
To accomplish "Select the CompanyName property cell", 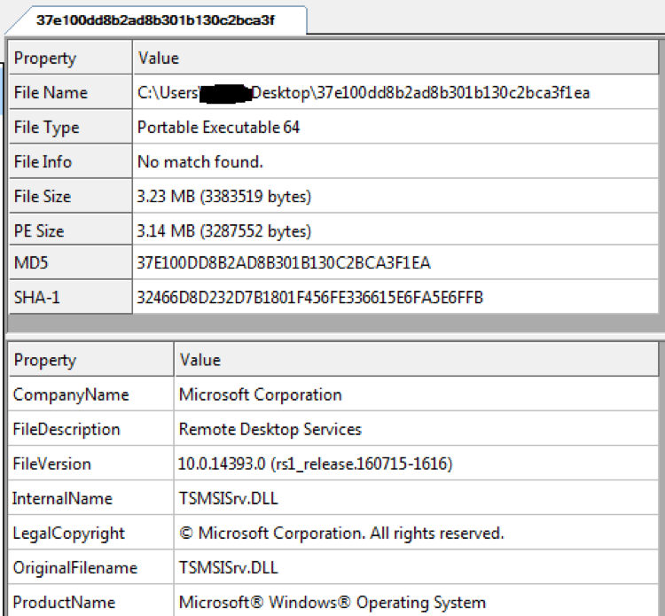I will 90,394.
